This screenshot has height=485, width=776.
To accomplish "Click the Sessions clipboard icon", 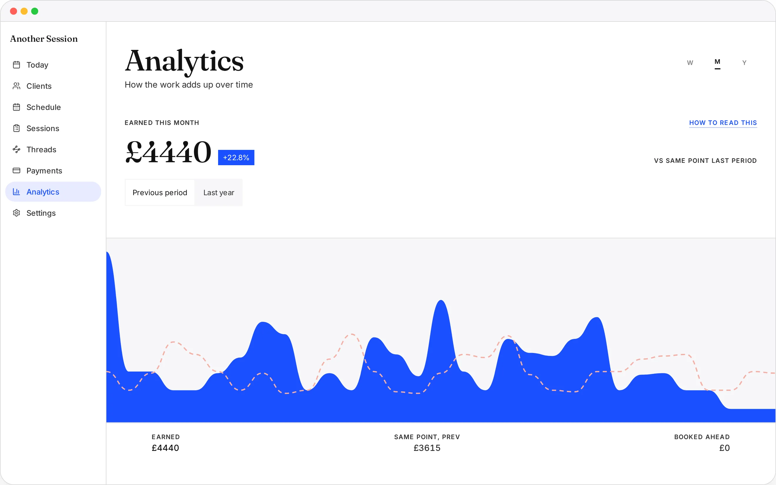I will (x=16, y=128).
